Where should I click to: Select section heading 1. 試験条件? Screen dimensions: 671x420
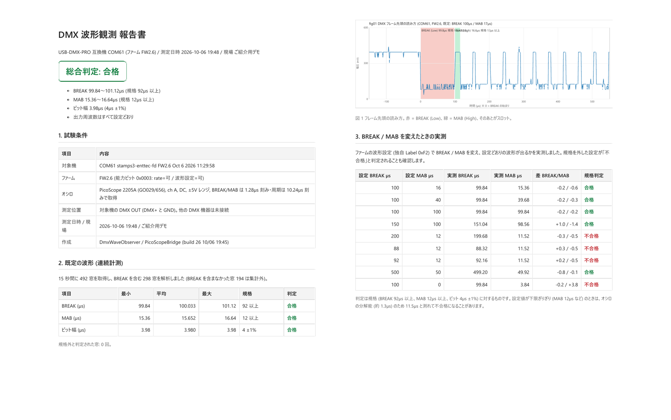[73, 135]
